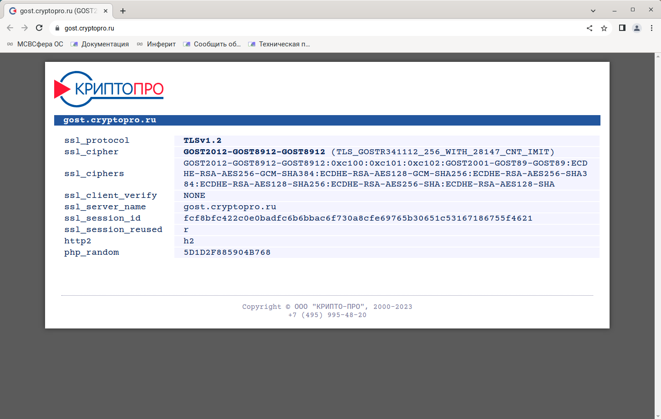Reload the gost.cryptopro.ru page
This screenshot has width=661, height=419.
coord(39,28)
